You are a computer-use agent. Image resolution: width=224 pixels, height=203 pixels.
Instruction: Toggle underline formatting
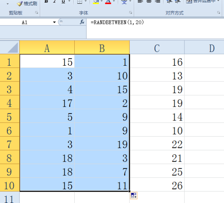coord(63,2)
